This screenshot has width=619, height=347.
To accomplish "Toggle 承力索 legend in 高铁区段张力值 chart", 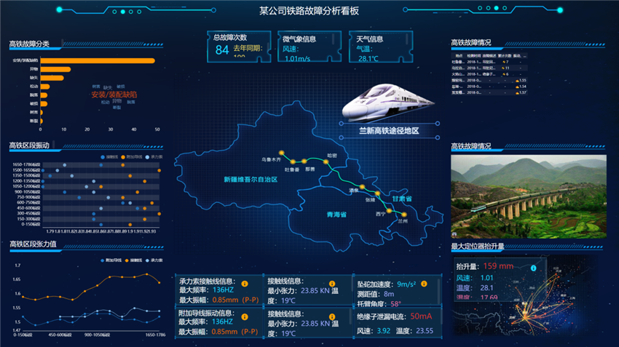I will click(x=155, y=260).
